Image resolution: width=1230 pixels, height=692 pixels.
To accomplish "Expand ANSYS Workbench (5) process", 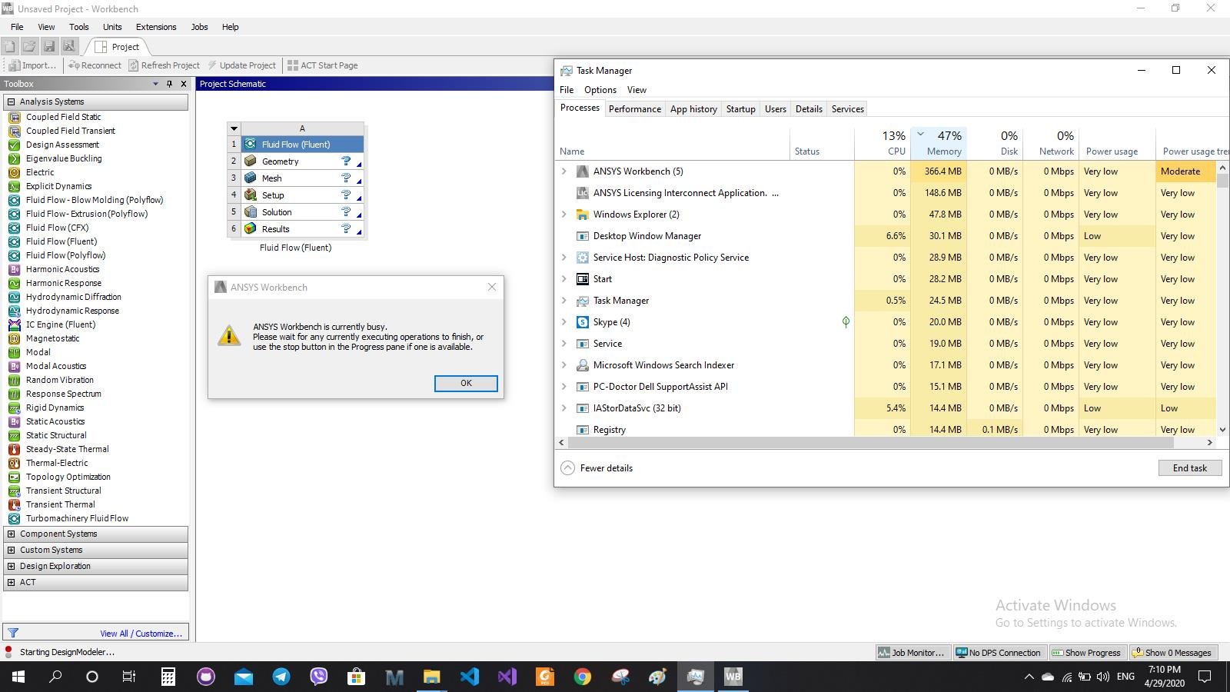I will (x=563, y=171).
